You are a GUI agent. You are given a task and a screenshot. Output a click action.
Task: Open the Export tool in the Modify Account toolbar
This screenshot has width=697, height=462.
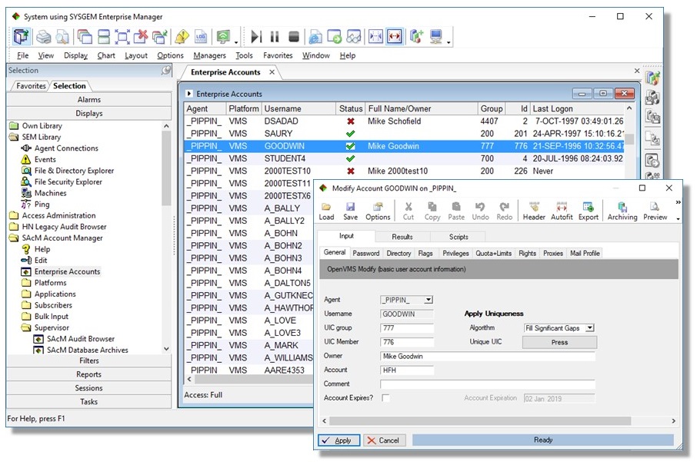[589, 211]
